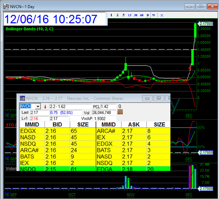This screenshot has width=219, height=199.
Task: Click the Q indicator next to PCL
Action: [x=120, y=106]
